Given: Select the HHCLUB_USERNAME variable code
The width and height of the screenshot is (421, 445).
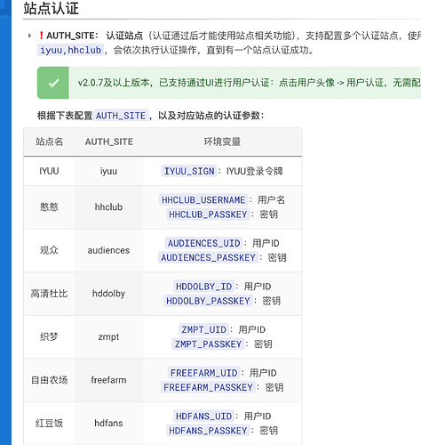Looking at the screenshot, I should (203, 200).
